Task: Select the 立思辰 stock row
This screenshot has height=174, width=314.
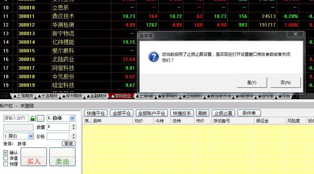Action: click(x=157, y=8)
